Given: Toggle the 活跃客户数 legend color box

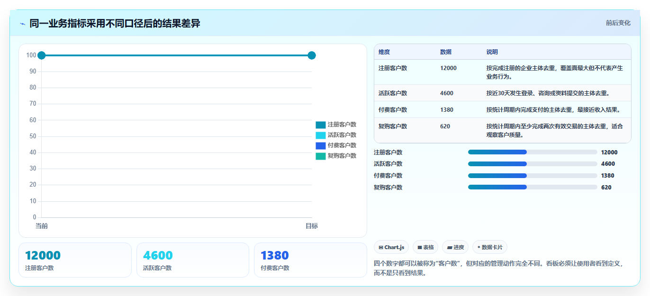Looking at the screenshot, I should [x=321, y=135].
